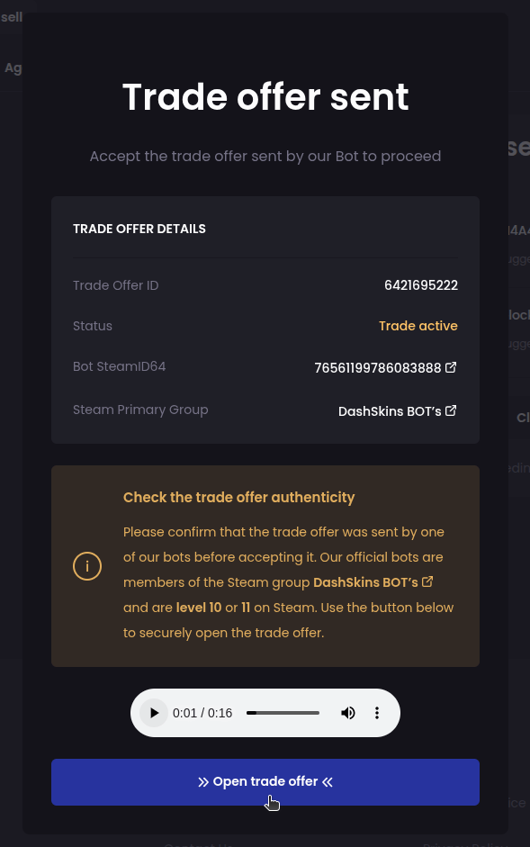Click the audio progress bar to seek
The image size is (530, 847).
[282, 712]
